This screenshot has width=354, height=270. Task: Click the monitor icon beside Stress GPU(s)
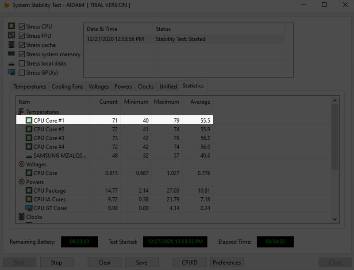point(12,72)
